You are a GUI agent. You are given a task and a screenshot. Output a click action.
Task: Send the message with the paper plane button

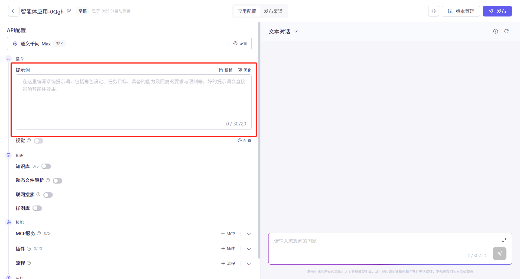click(x=500, y=254)
